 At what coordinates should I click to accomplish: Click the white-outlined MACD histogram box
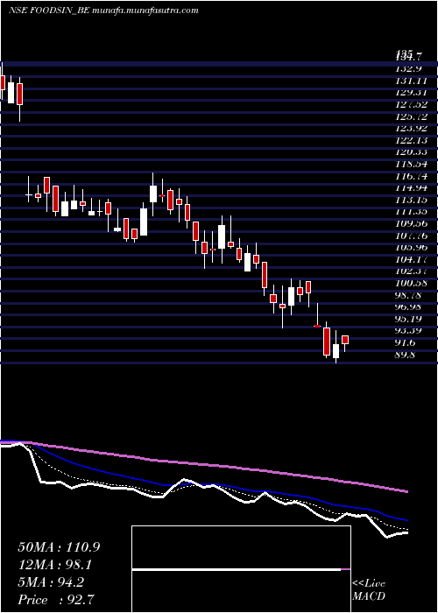coord(241,569)
